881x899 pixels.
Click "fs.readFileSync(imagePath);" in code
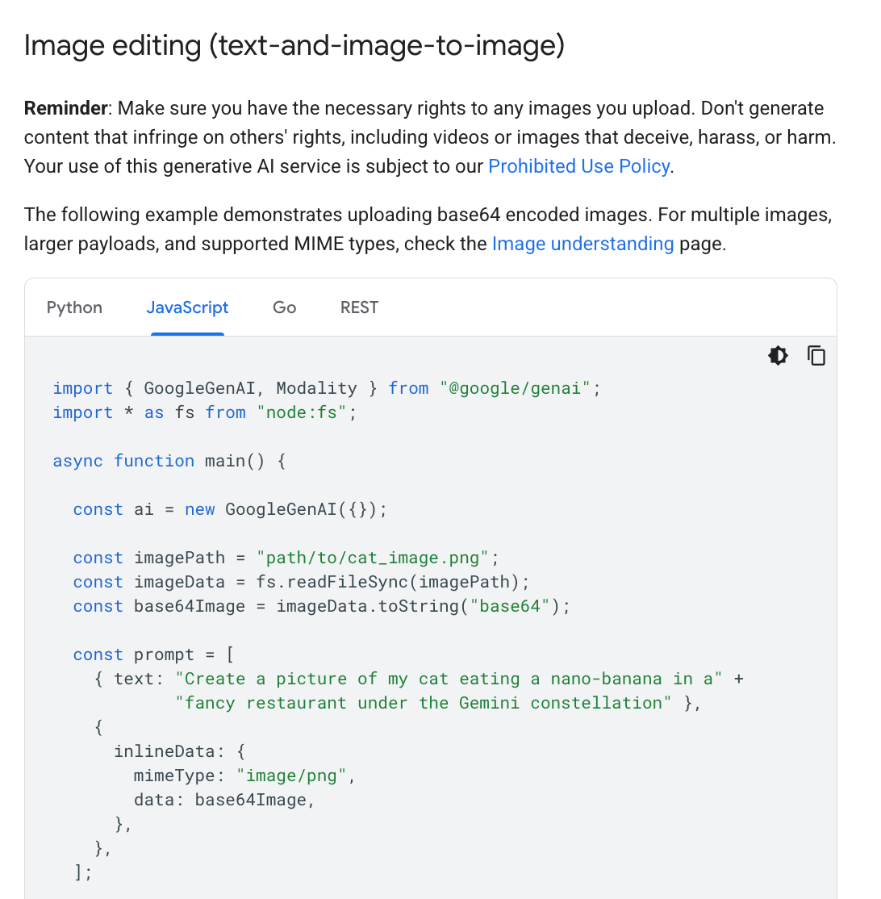[393, 582]
